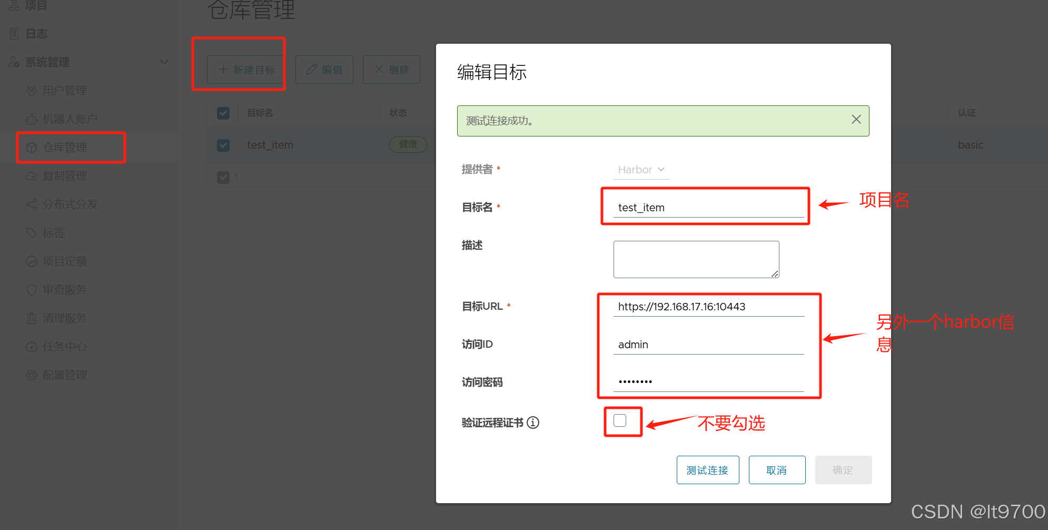Click the 标签 tag icon

(32, 233)
